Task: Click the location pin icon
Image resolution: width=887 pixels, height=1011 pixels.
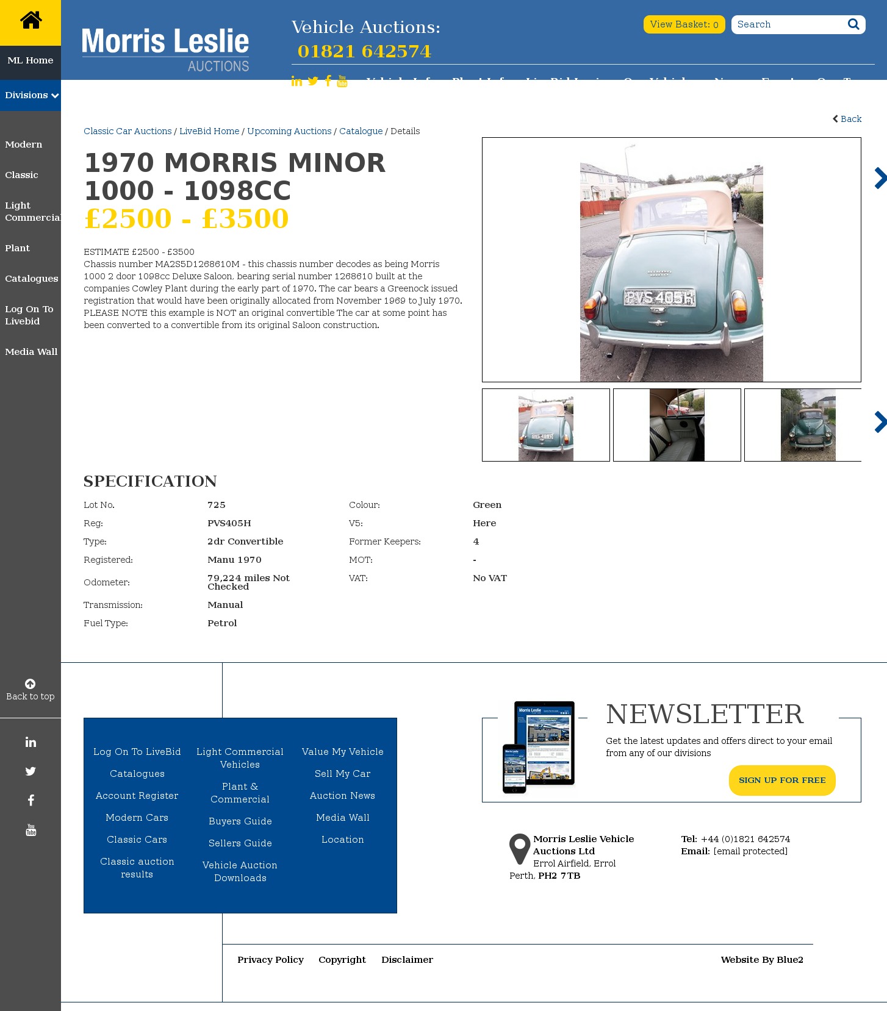Action: pyautogui.click(x=520, y=849)
